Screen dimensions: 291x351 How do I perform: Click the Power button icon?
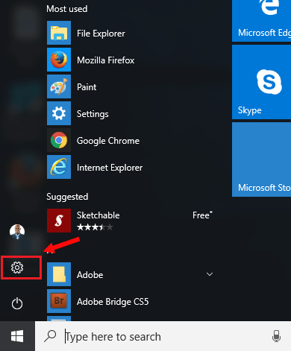(x=17, y=303)
